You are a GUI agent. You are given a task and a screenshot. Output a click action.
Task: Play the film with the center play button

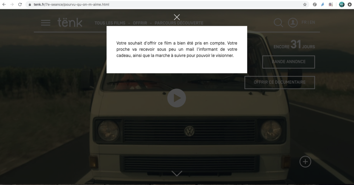coord(177,98)
